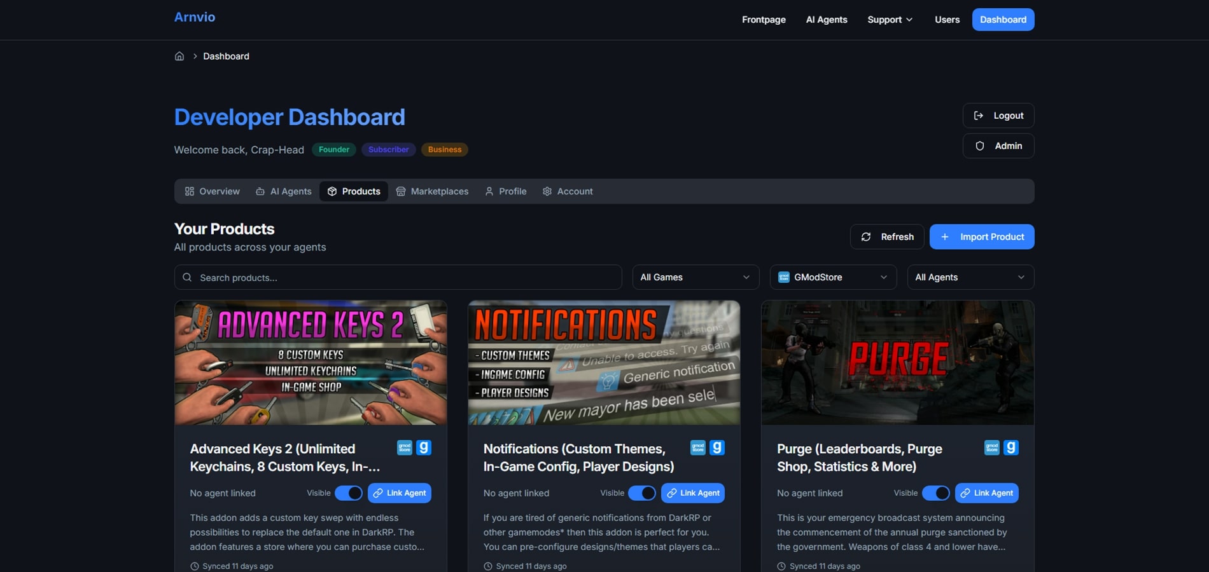Open the Admin panel button
This screenshot has height=572, width=1209.
click(x=998, y=146)
